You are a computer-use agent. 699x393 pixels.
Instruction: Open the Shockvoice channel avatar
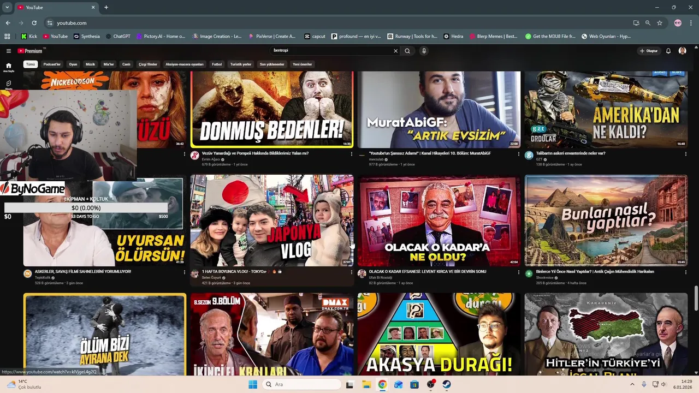[529, 273]
